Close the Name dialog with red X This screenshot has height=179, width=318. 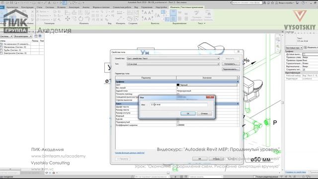point(210,97)
